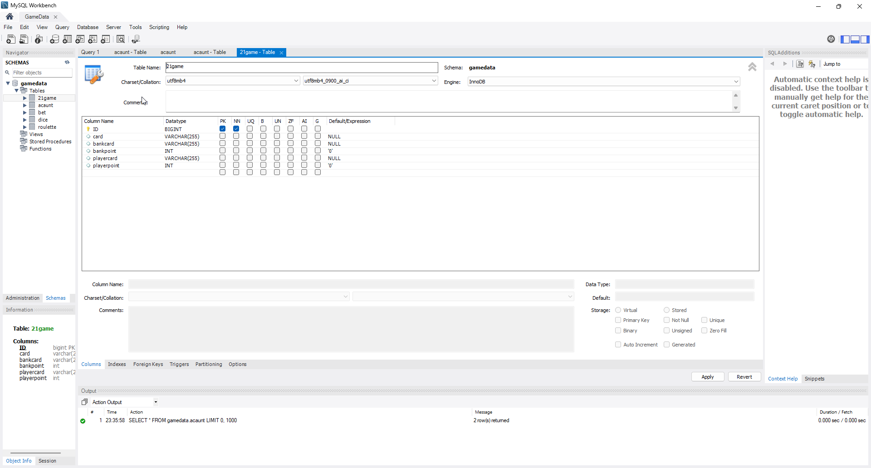Enable UN for the bankpoint column

[277, 151]
